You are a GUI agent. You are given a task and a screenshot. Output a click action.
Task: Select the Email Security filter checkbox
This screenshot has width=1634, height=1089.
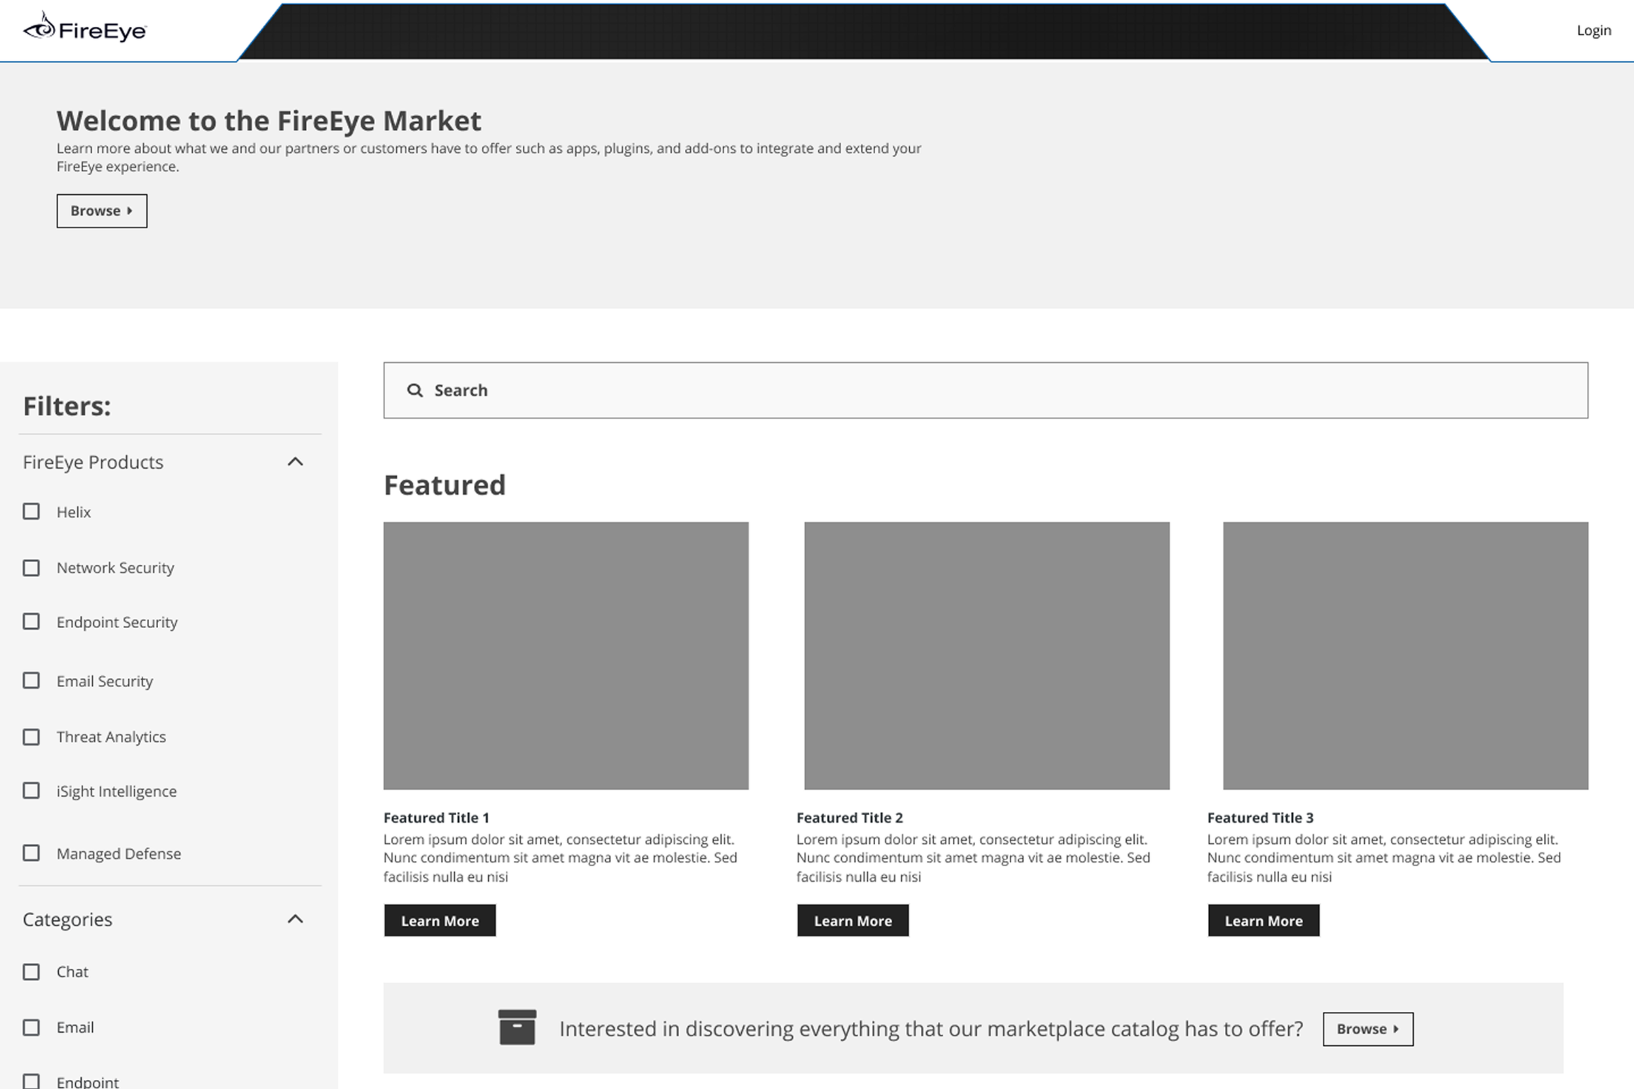pos(31,680)
